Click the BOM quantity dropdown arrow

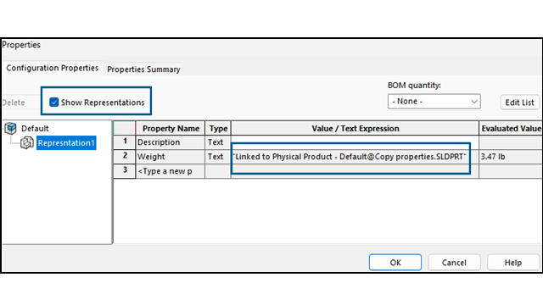pyautogui.click(x=473, y=102)
